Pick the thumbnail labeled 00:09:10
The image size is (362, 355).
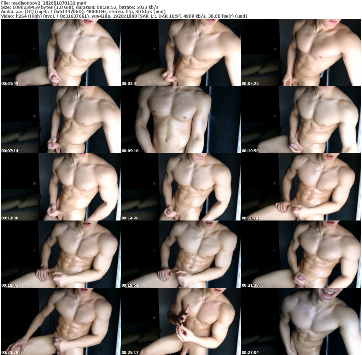(x=181, y=120)
